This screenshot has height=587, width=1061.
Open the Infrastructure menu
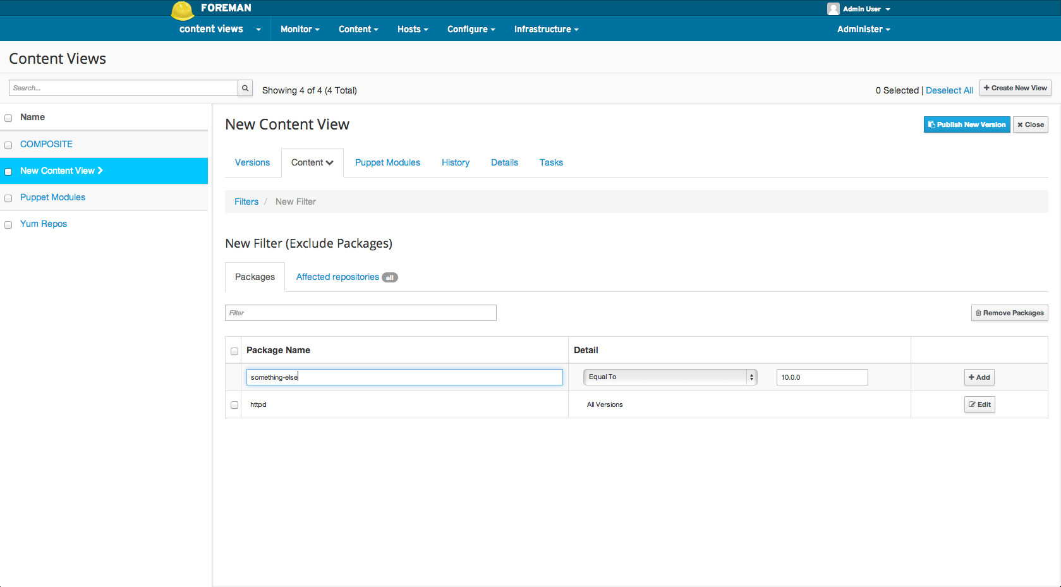[x=546, y=29]
